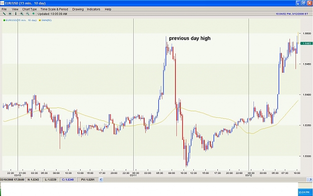The image size is (313, 196).
Task: Click the 1.5300 price axis label
Action: click(307, 156)
